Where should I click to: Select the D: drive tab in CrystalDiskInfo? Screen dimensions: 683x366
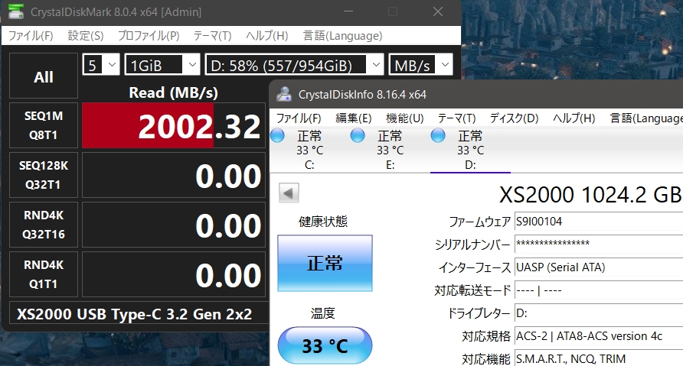pos(470,150)
